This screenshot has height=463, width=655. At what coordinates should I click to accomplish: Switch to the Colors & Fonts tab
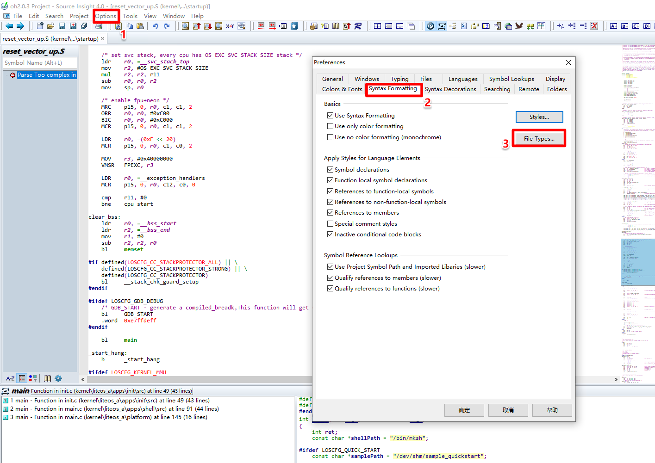[x=342, y=89]
